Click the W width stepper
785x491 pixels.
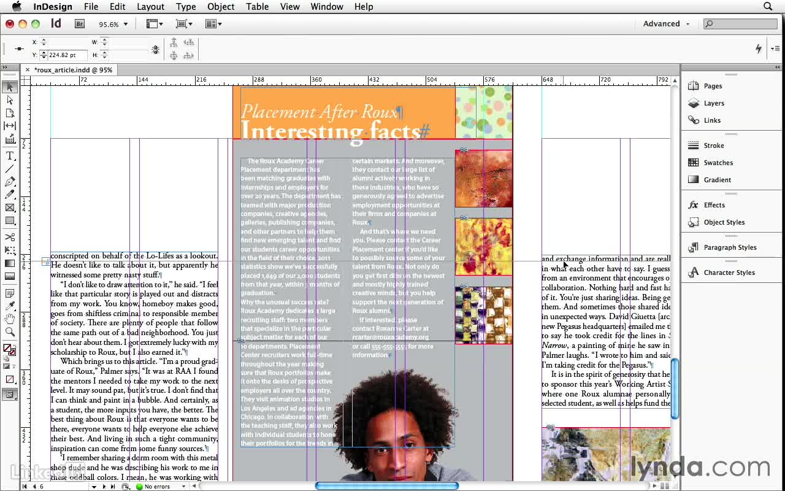(104, 42)
